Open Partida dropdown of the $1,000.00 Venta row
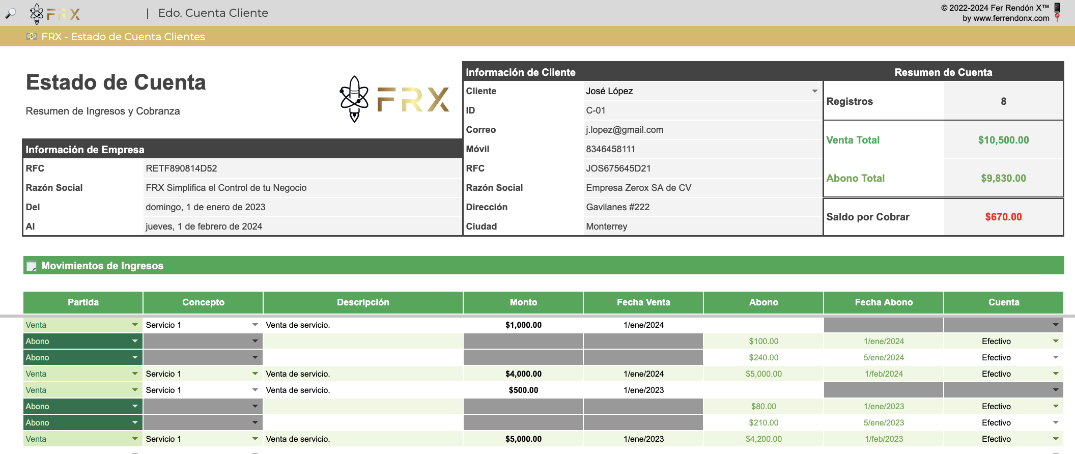Screen dimensions: 1075x454 click(x=135, y=325)
